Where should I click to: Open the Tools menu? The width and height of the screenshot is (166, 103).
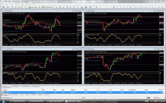point(22,4)
